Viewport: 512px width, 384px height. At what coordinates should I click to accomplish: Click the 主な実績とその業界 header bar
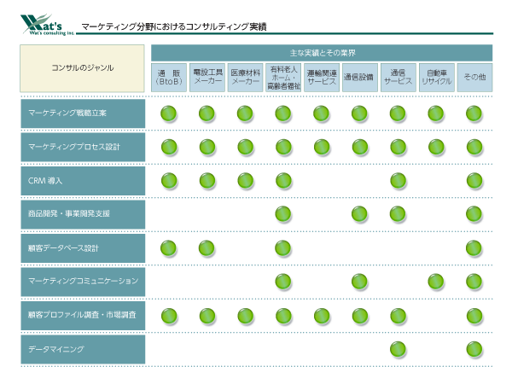tap(322, 53)
